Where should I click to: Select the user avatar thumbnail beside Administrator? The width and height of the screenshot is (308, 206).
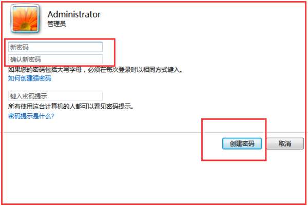pos(25,18)
